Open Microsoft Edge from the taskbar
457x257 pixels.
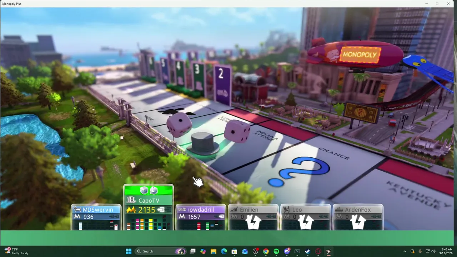[224, 251]
